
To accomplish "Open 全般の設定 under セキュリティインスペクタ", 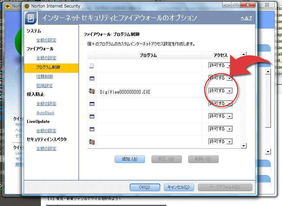I will [46, 149].
